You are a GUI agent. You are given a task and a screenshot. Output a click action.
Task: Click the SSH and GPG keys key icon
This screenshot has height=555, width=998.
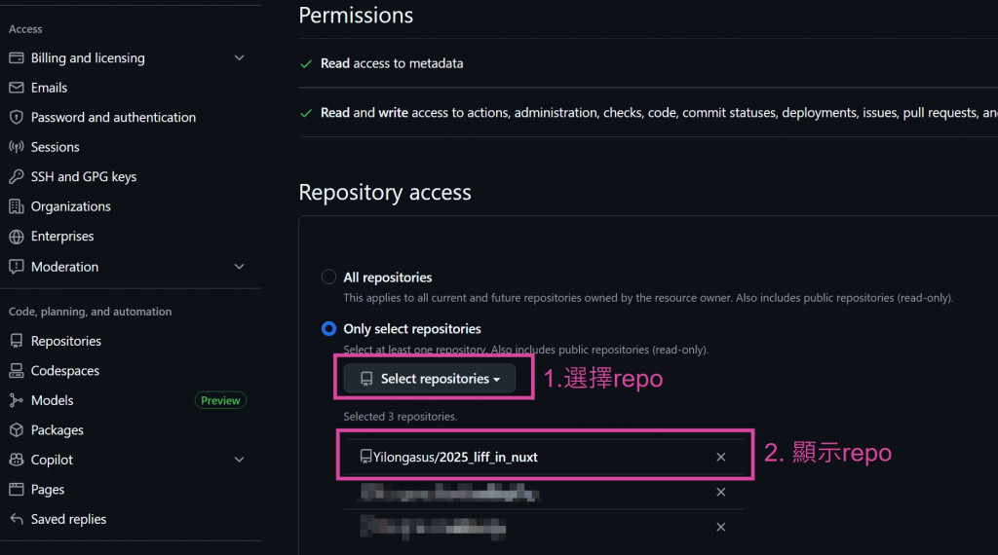click(x=17, y=177)
